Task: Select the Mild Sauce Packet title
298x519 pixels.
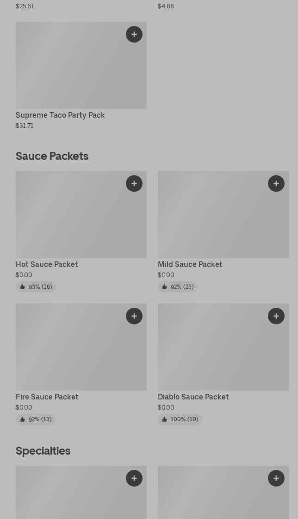Action: [x=190, y=264]
